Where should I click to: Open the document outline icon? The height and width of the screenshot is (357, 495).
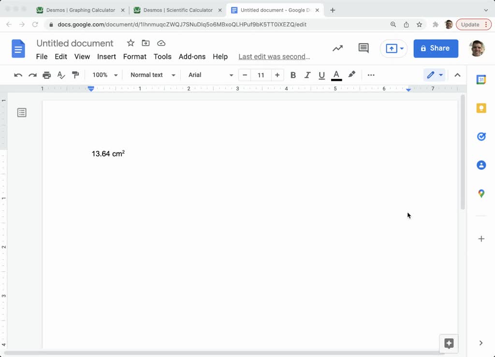pyautogui.click(x=22, y=113)
